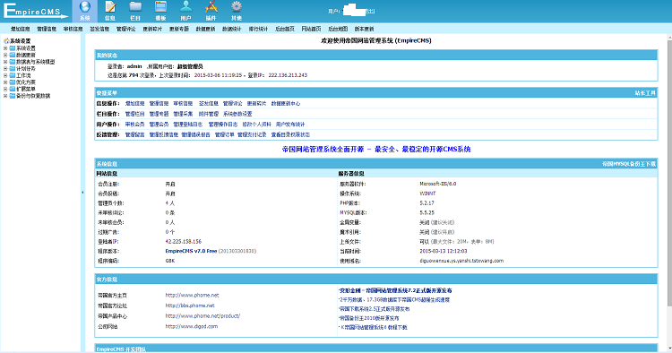Expand the 优化方案 tree node
Screen dimensions: 672x353
point(5,82)
